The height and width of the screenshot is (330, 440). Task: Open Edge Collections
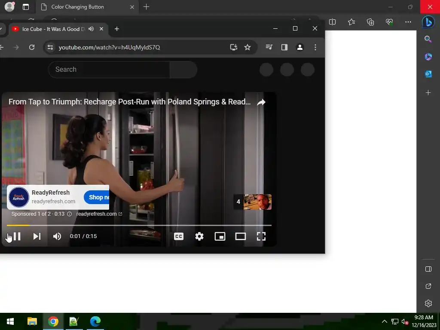pos(370,22)
